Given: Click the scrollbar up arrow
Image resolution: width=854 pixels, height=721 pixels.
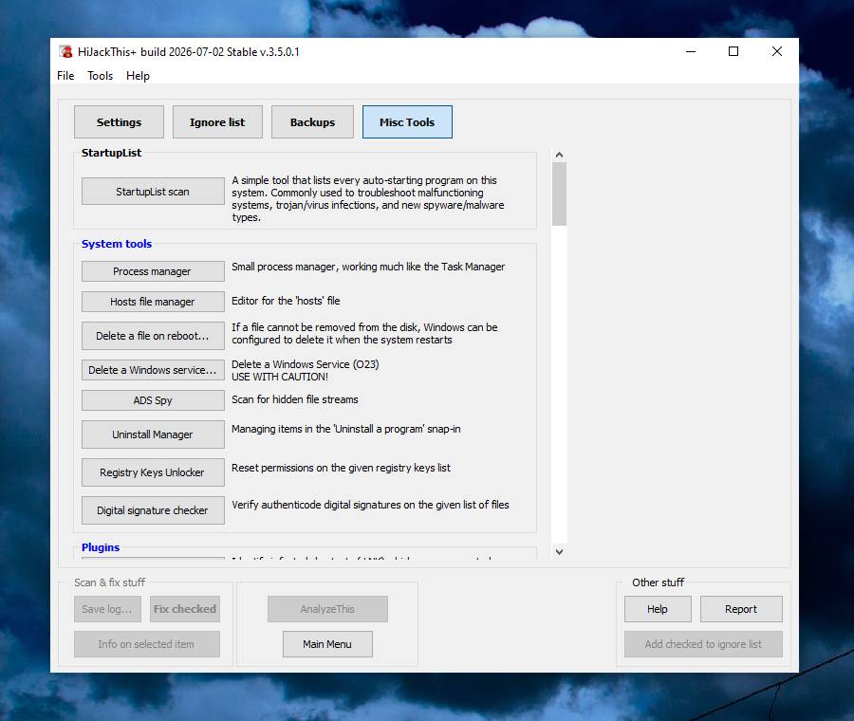Looking at the screenshot, I should pyautogui.click(x=559, y=155).
